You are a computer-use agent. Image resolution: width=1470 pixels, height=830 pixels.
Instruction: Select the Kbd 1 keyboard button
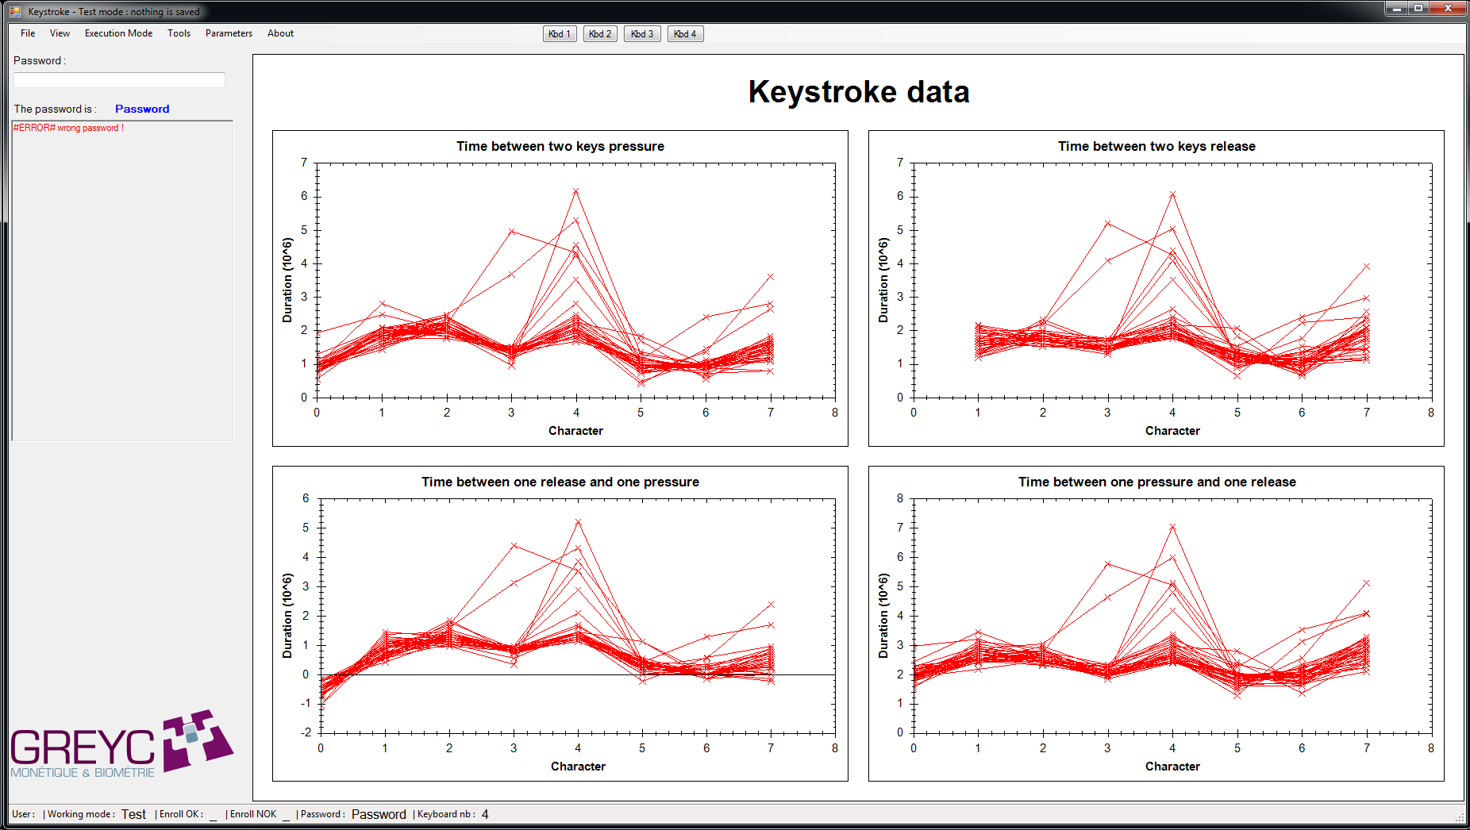[x=559, y=33]
